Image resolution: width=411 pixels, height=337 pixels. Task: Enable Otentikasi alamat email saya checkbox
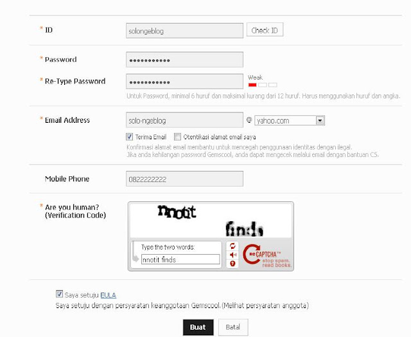(178, 137)
